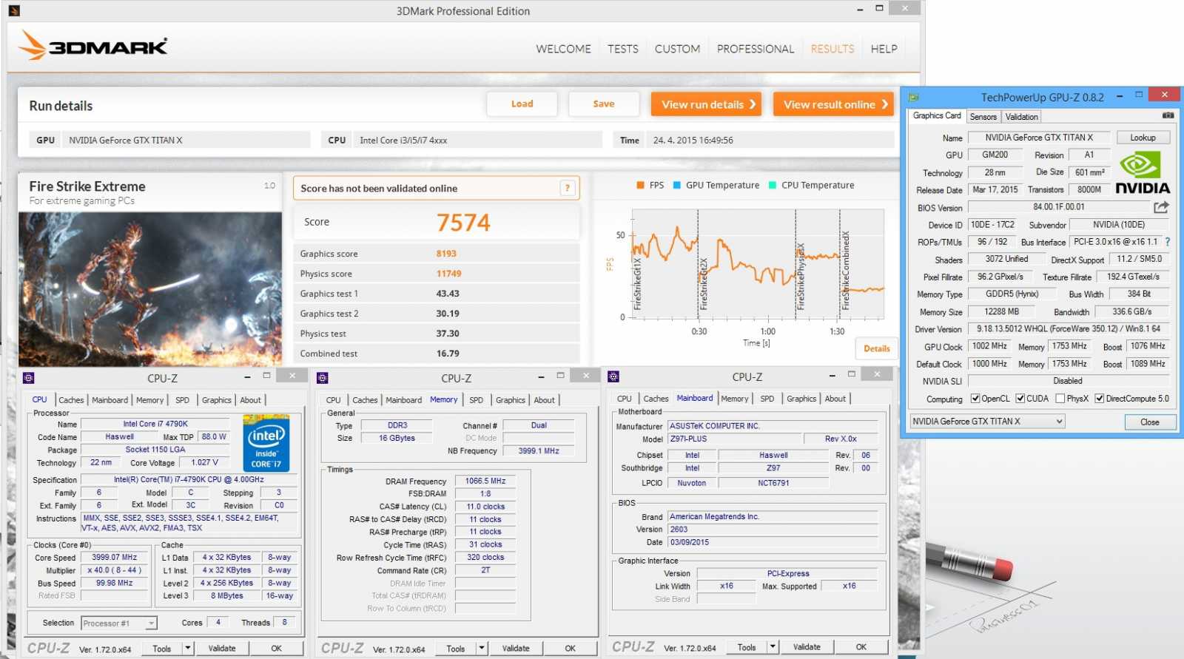Click OK in the CPU-Z Mainboard window
This screenshot has height=659, width=1184.
(x=861, y=647)
